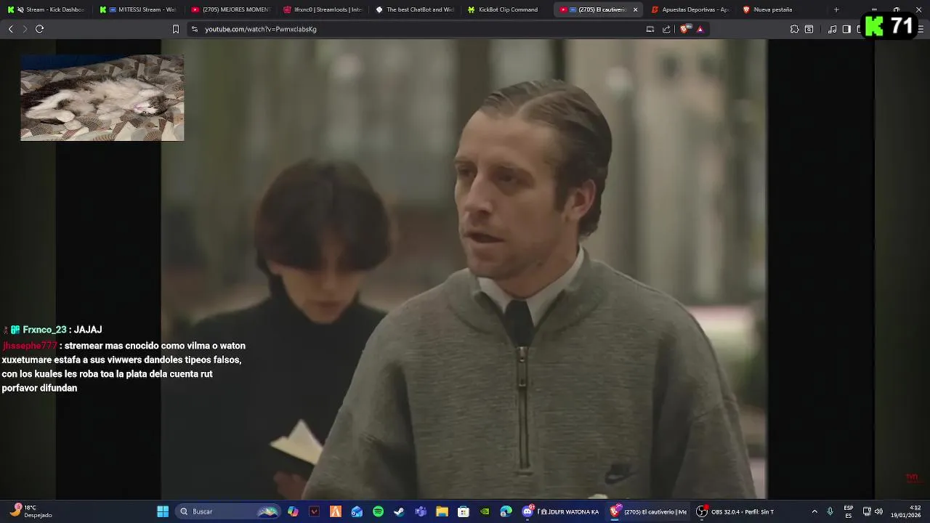Change the ESP ES keyboard language

coord(849,511)
